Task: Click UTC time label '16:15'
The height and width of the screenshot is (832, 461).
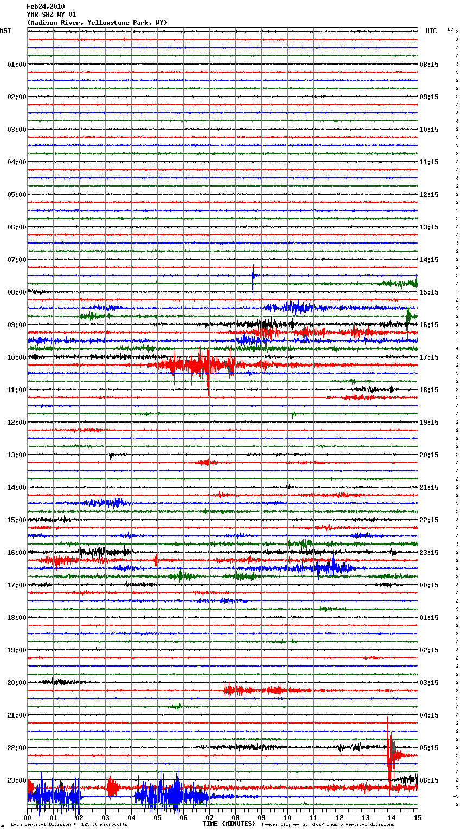Action: 429,325
